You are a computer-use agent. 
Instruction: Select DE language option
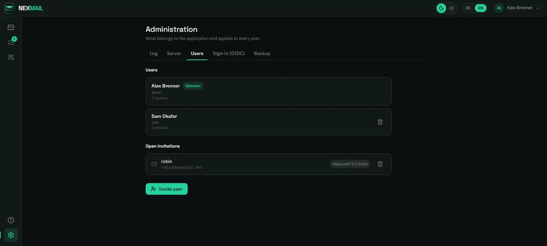[x=468, y=8]
